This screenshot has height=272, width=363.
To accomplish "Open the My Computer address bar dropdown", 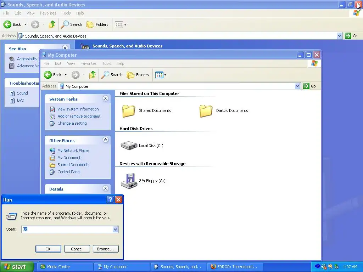I will 297,86.
